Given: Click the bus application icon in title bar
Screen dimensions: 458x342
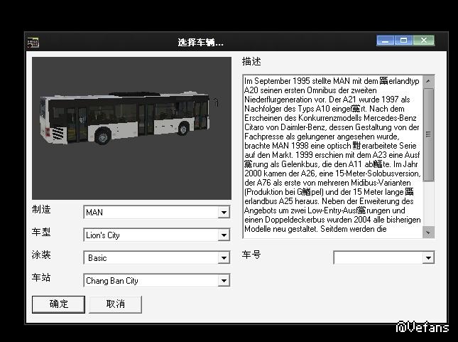Looking at the screenshot, I should click(x=33, y=43).
